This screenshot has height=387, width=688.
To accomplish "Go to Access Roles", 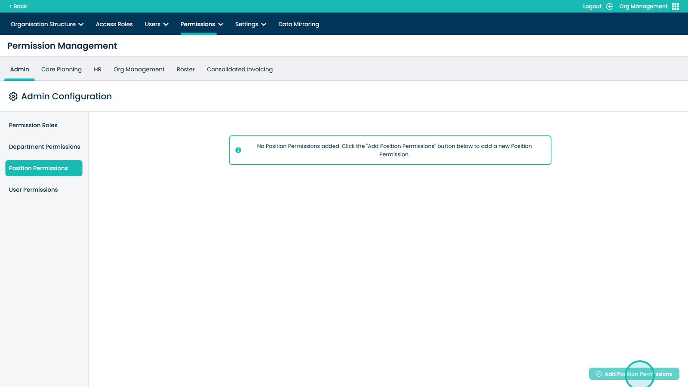I will 114,24.
